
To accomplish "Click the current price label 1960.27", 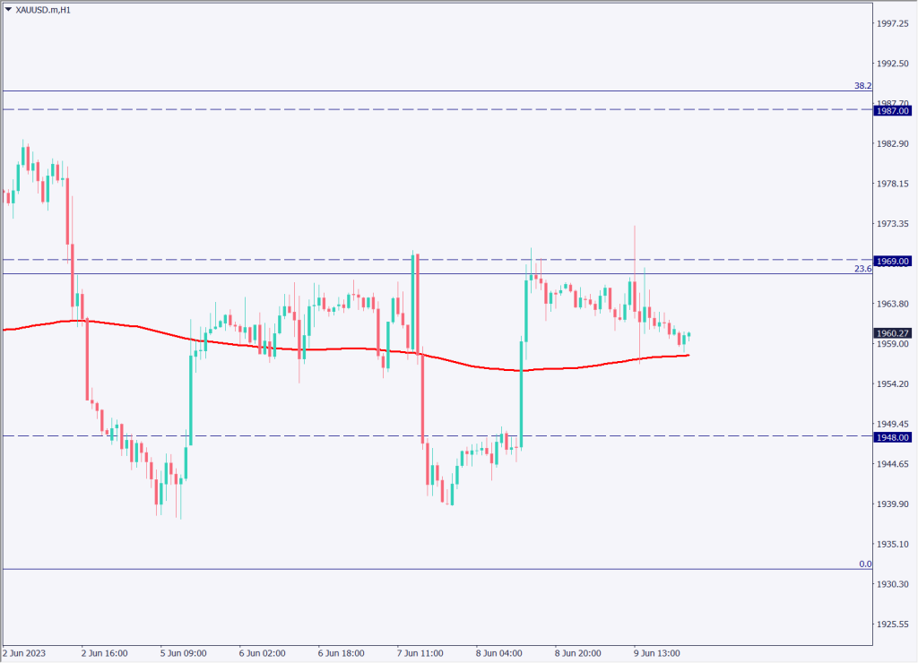I will (x=894, y=333).
